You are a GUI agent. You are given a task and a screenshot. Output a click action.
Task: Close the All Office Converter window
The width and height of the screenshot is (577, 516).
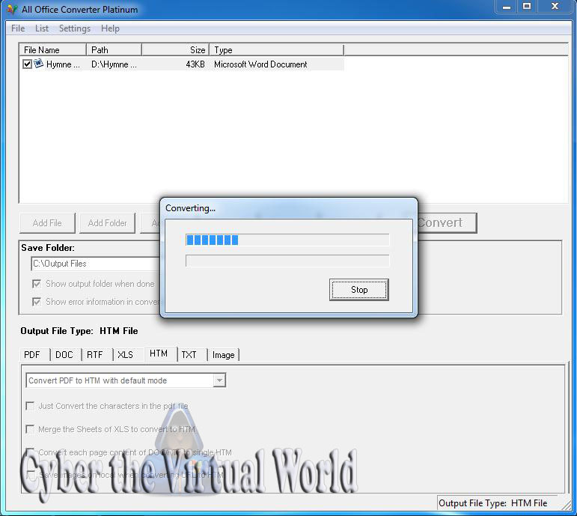click(x=555, y=7)
